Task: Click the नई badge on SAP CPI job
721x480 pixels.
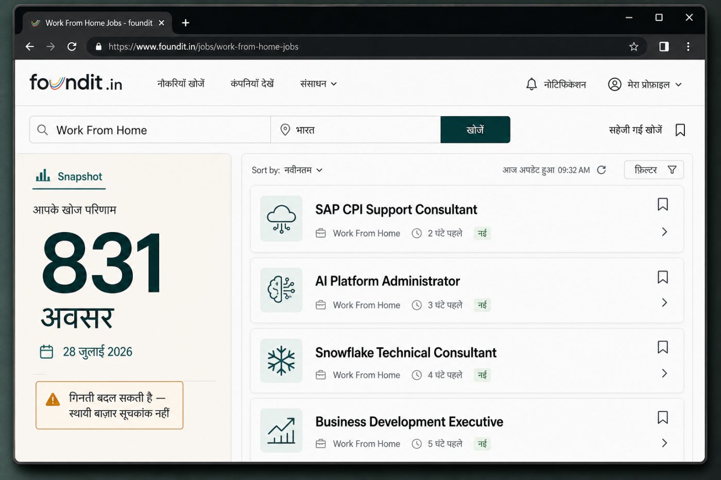Action: (x=482, y=234)
